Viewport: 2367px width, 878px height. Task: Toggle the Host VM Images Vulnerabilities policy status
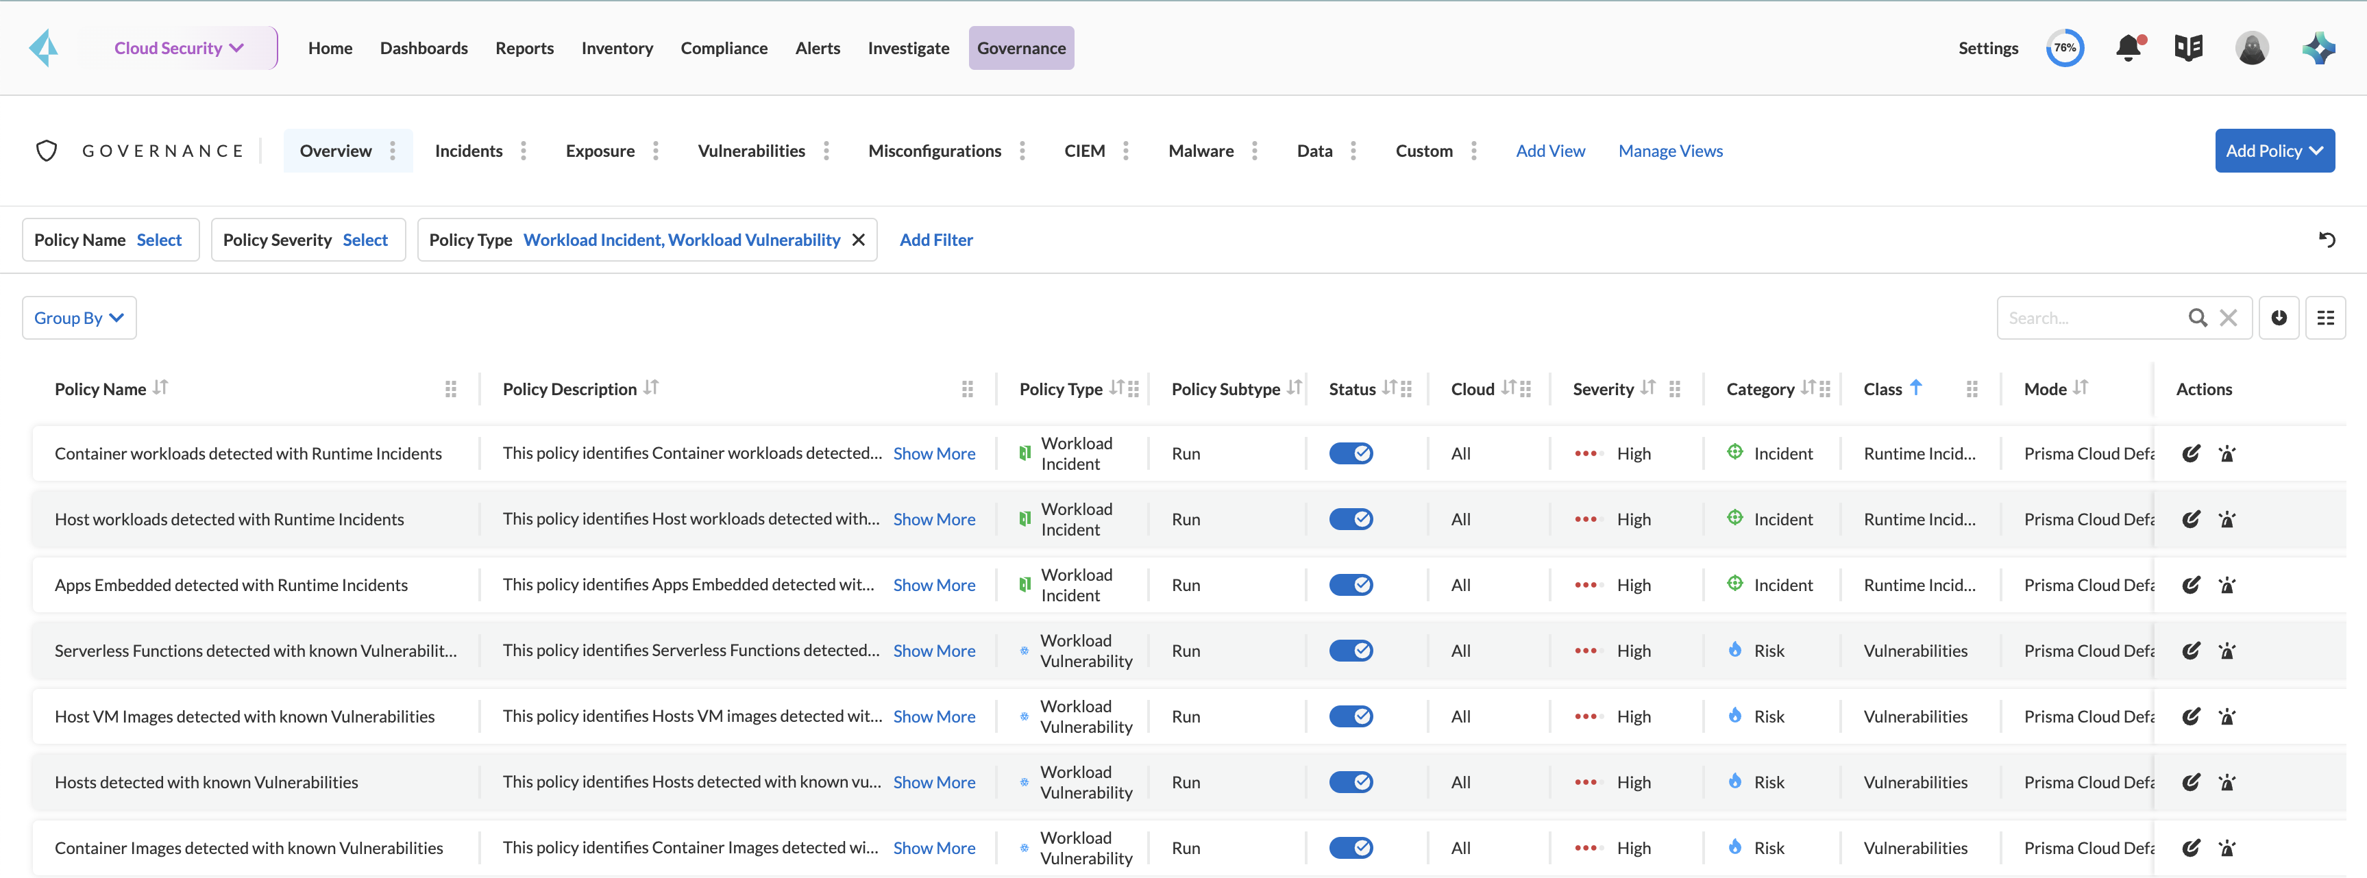tap(1351, 716)
